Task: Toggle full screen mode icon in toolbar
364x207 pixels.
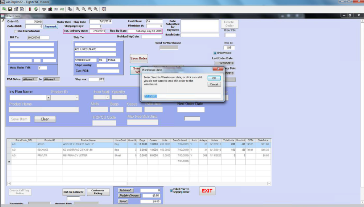Action: (x=105, y=9)
